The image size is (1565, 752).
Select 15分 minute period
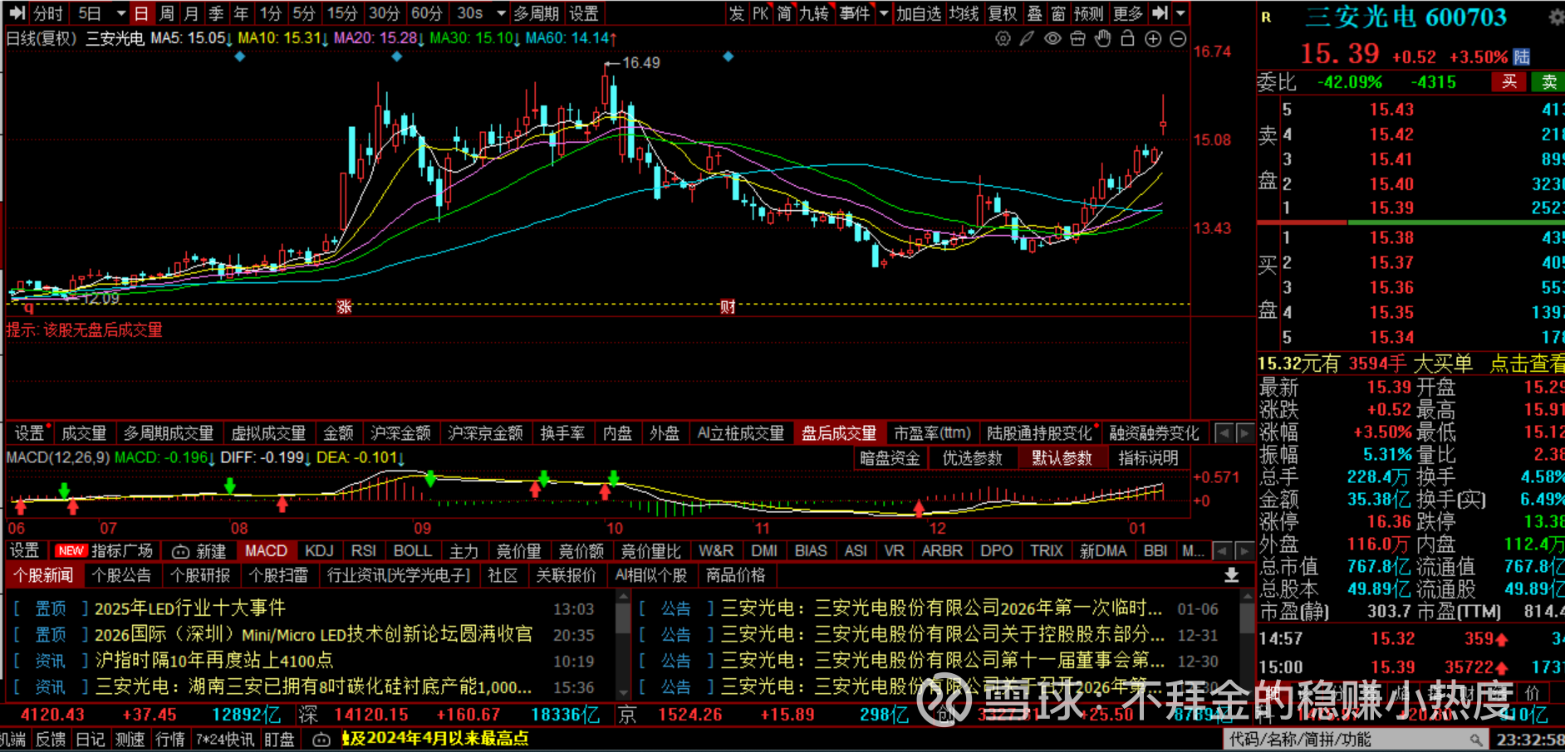point(342,13)
